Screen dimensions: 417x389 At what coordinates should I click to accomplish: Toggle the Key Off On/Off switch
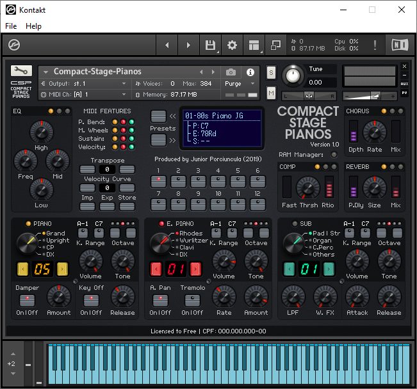(x=91, y=300)
